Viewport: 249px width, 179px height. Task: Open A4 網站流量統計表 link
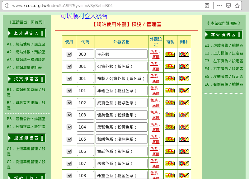click(24, 68)
